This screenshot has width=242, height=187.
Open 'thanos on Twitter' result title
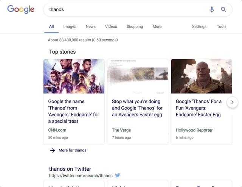70,169
